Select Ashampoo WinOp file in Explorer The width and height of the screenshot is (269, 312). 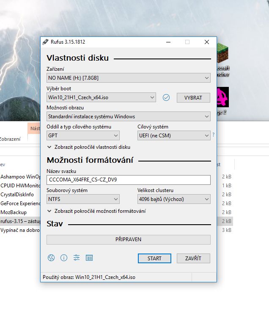pos(20,177)
